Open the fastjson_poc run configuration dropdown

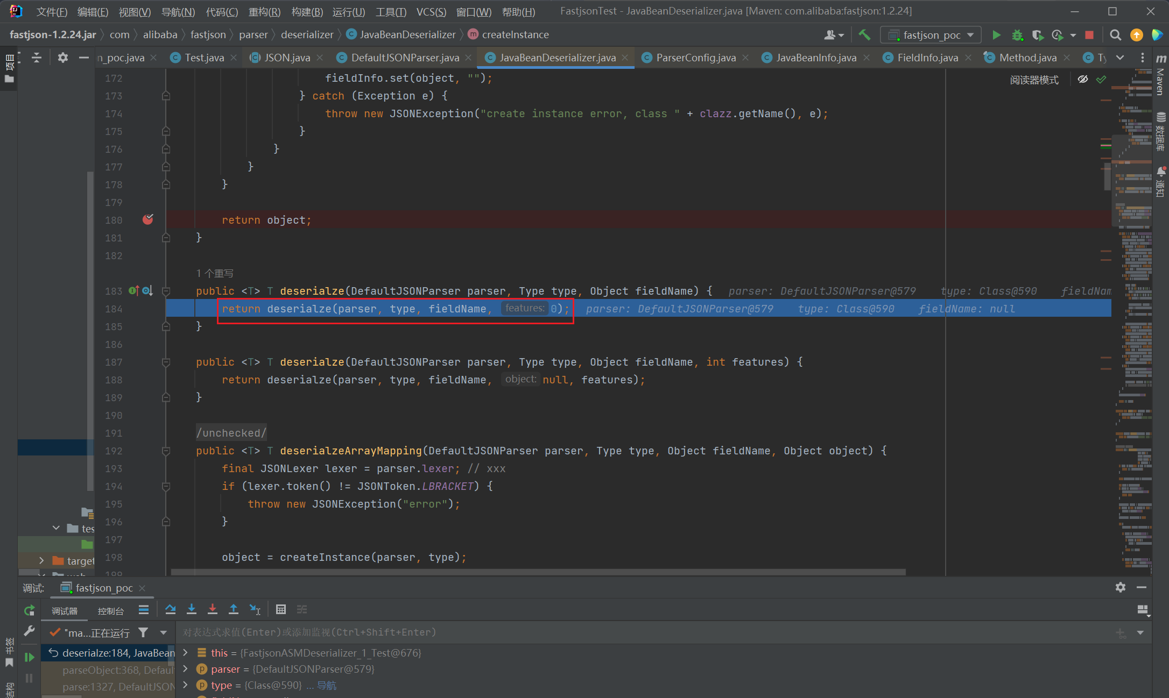click(x=931, y=35)
